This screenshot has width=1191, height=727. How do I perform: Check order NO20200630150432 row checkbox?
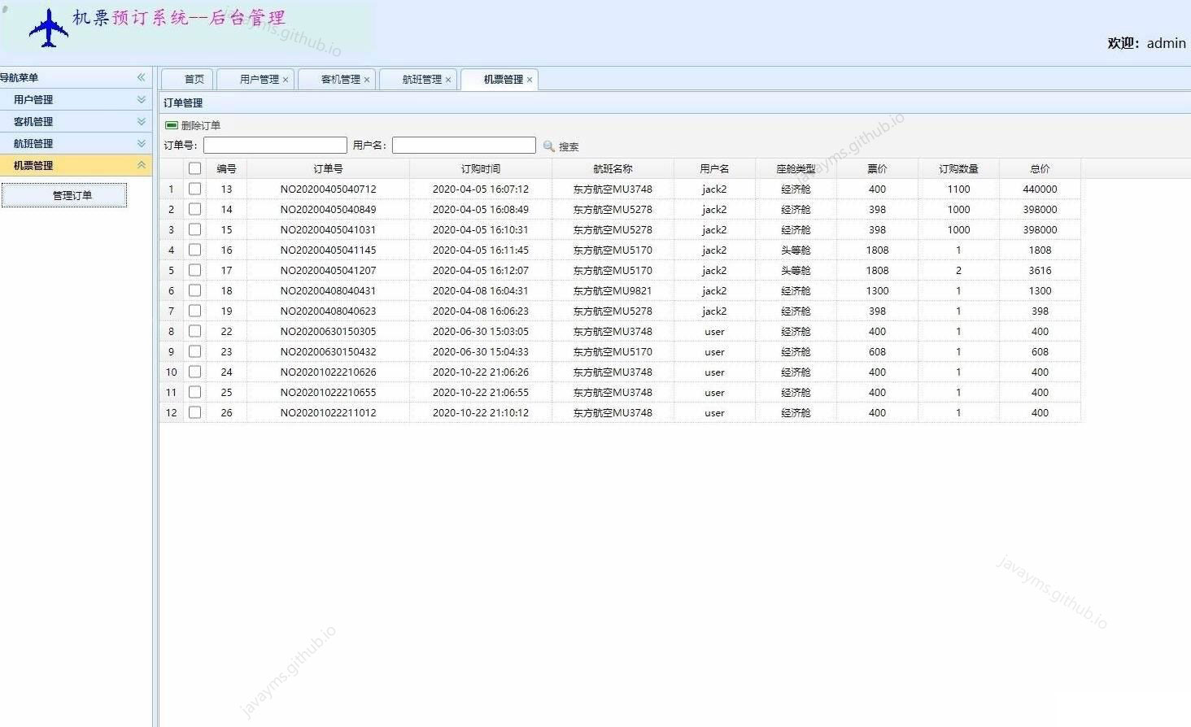coord(194,351)
